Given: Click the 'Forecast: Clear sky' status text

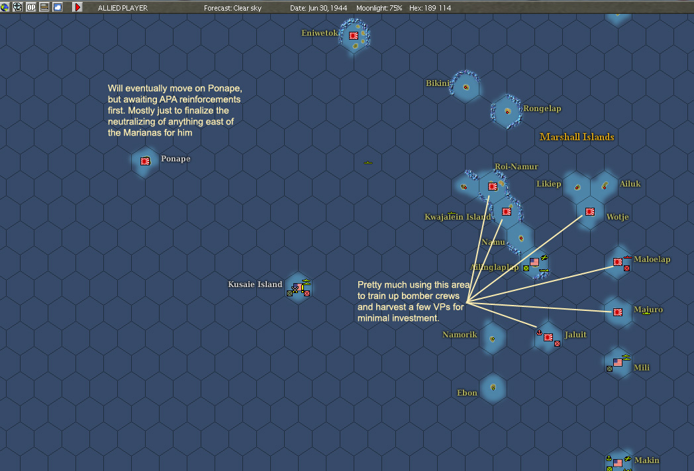Looking at the screenshot, I should click(232, 8).
